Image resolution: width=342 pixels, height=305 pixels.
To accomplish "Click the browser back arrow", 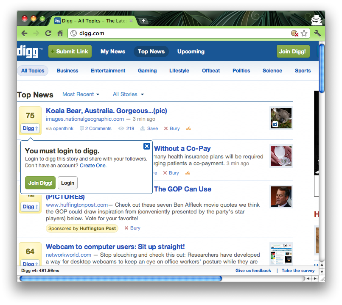I will point(25,33).
